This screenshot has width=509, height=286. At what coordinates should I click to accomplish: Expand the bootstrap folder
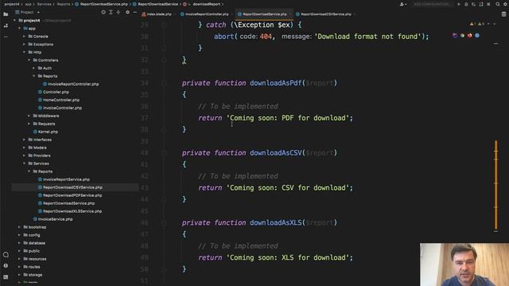pos(19,227)
